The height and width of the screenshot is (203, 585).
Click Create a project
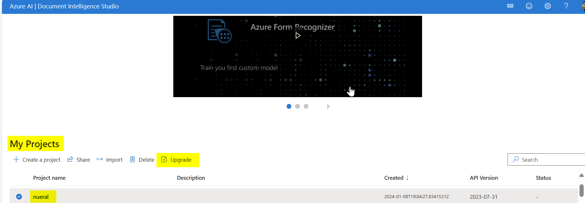pos(37,160)
